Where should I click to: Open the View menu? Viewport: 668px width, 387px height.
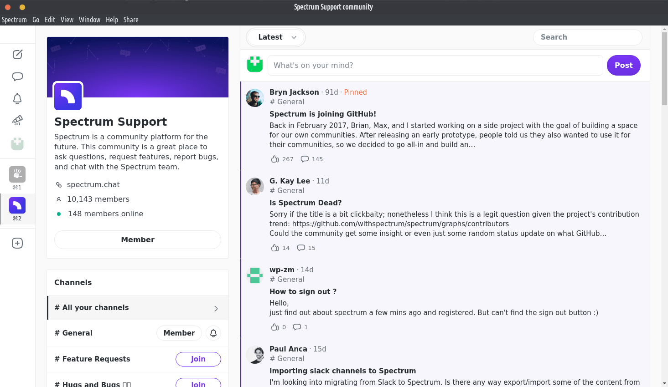pos(67,20)
